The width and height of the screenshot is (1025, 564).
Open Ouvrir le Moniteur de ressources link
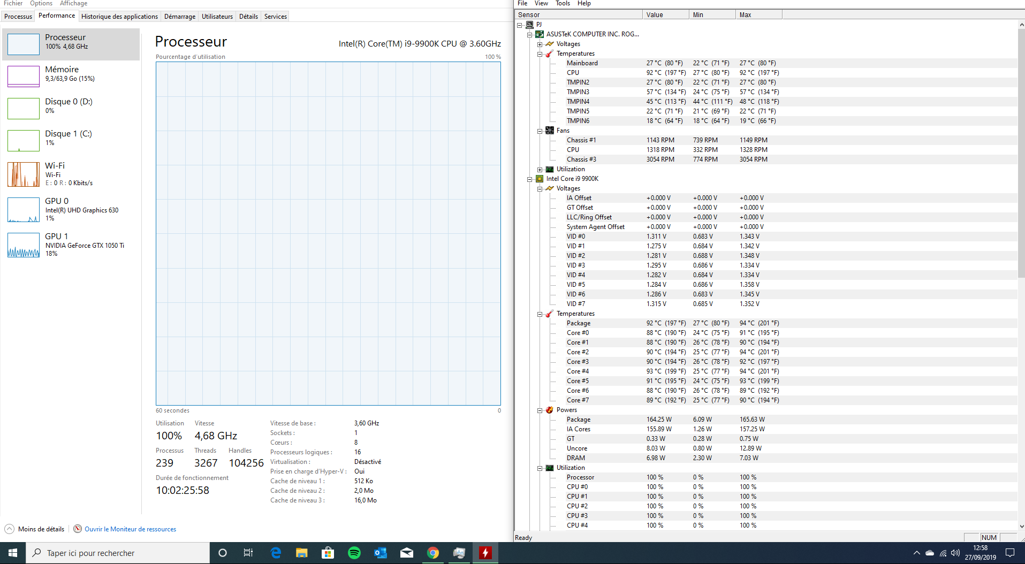(130, 529)
